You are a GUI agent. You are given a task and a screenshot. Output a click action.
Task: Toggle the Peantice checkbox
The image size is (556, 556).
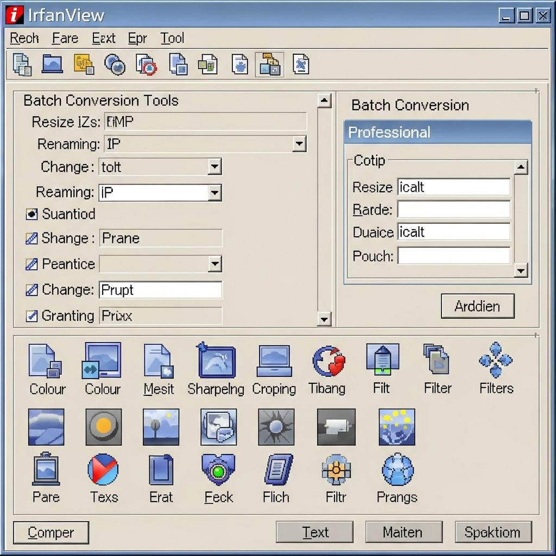[31, 264]
